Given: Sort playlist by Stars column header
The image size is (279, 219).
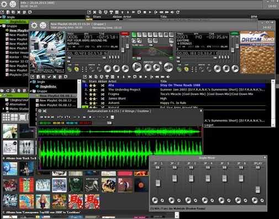Looking at the screenshot, I should coord(93,81).
